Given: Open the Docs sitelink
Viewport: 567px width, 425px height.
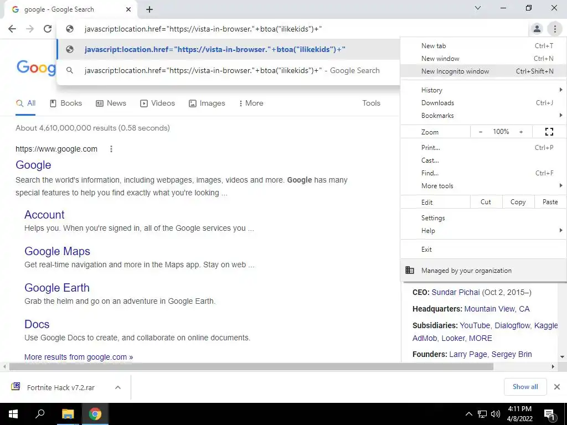Looking at the screenshot, I should click(x=37, y=324).
